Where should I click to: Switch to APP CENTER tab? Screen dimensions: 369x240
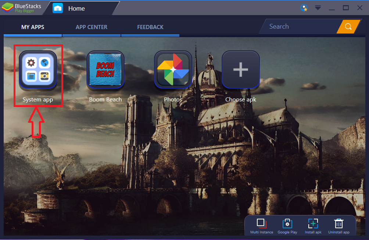coord(92,27)
